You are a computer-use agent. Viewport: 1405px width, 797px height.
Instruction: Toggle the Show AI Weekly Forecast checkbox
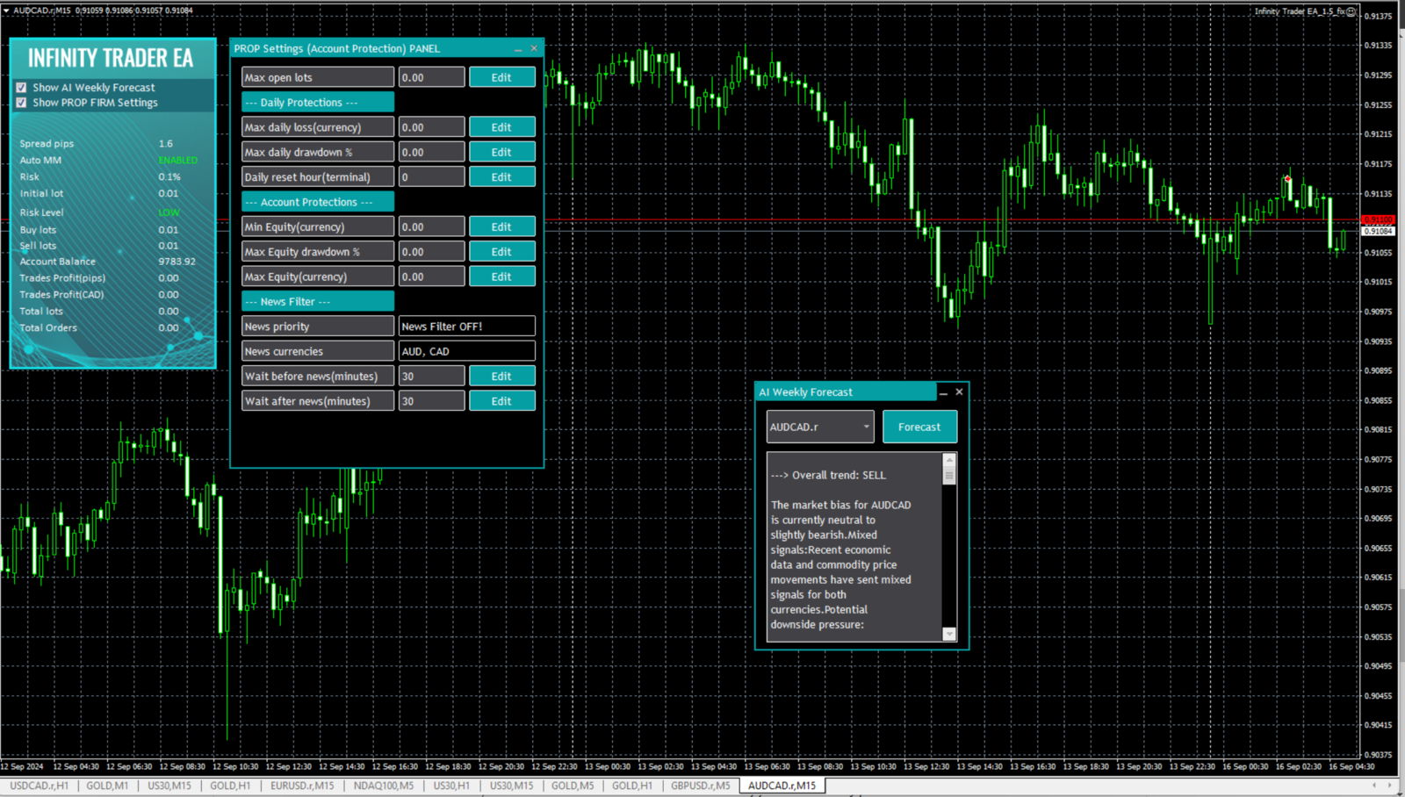21,88
